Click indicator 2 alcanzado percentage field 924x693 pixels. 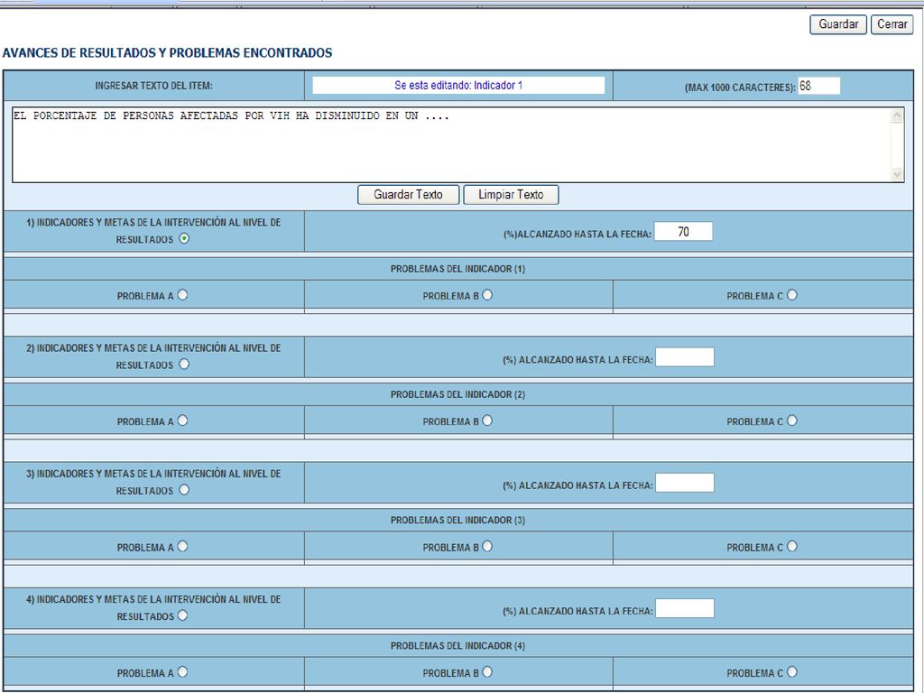(685, 357)
